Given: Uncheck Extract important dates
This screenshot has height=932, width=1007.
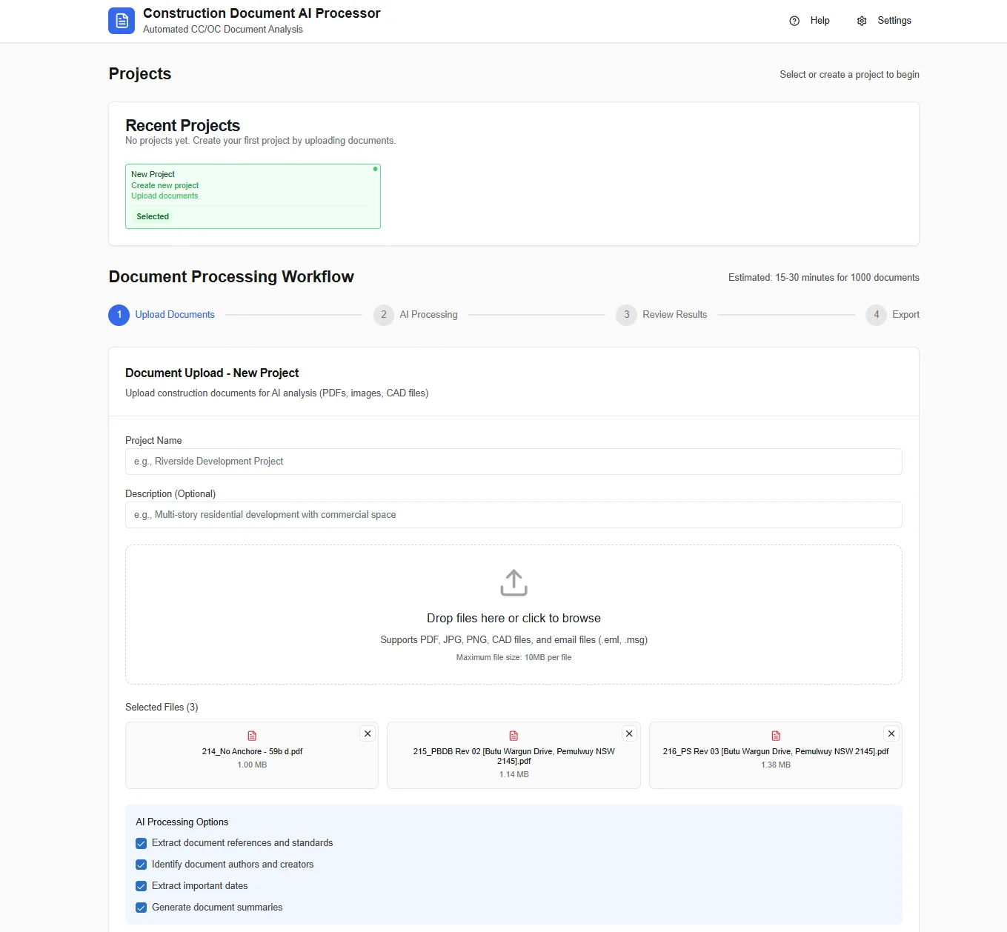Looking at the screenshot, I should (x=141, y=886).
